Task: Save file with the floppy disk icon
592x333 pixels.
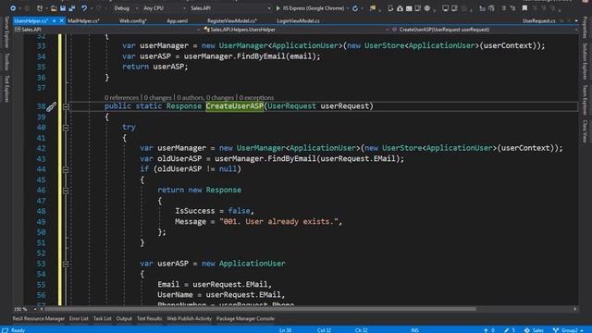Action: point(63,8)
